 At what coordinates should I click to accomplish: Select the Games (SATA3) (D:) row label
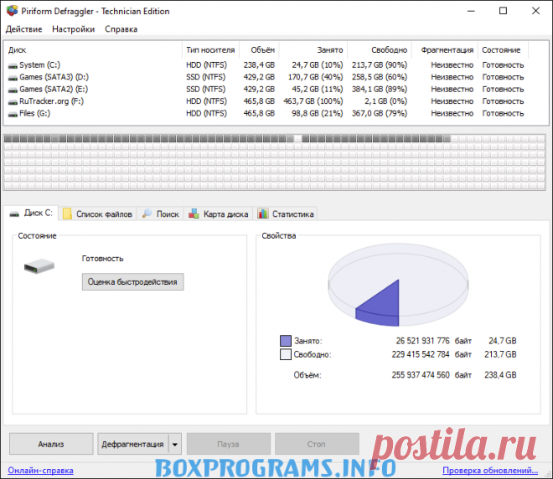[x=54, y=77]
